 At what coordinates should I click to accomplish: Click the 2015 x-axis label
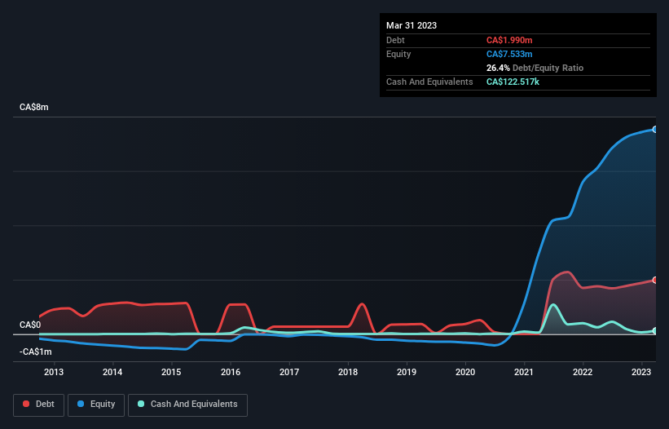click(171, 372)
